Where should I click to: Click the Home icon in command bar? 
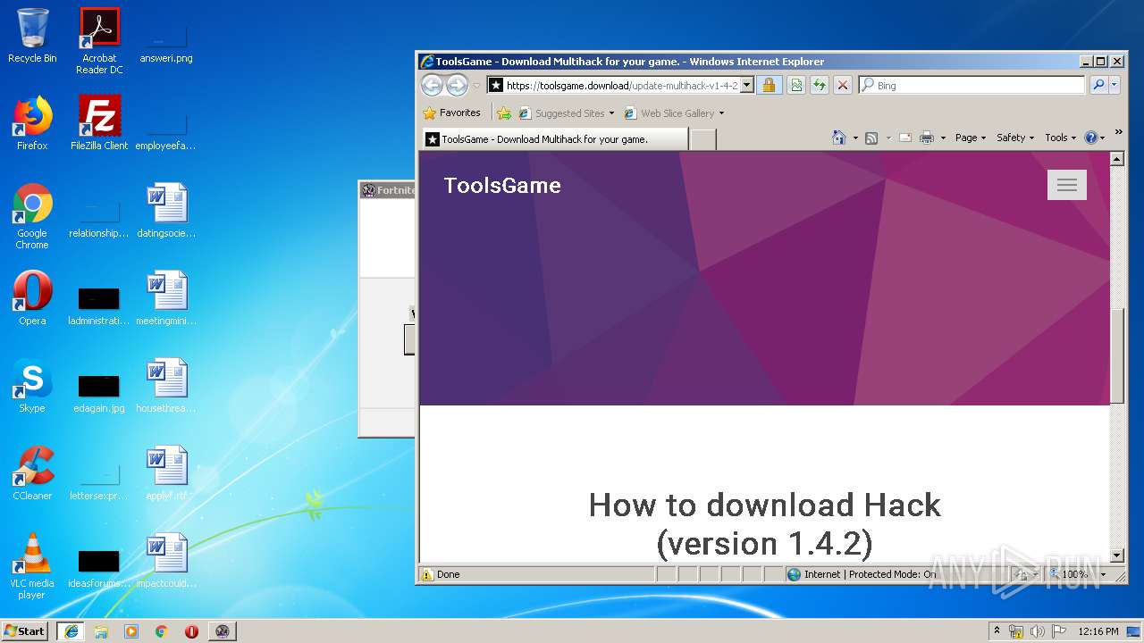click(838, 138)
